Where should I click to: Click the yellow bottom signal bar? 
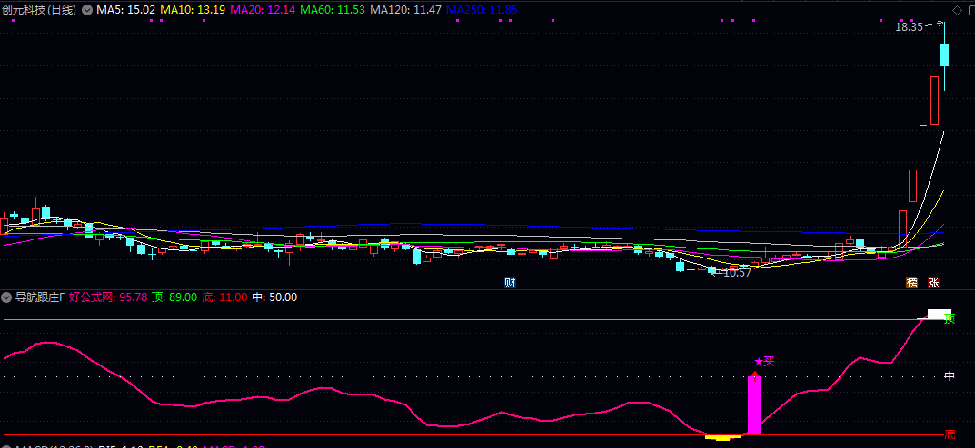pyautogui.click(x=722, y=437)
